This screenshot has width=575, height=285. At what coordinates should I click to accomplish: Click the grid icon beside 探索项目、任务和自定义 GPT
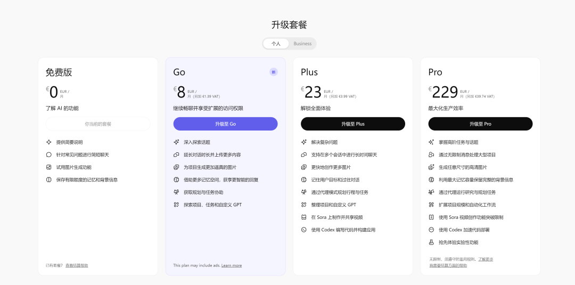[x=176, y=205]
